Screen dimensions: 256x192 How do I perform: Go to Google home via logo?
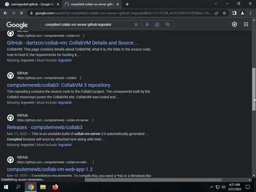click(x=17, y=25)
